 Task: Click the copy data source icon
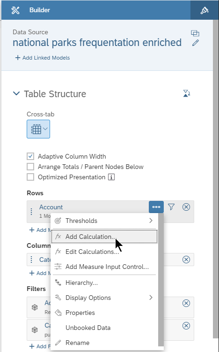(195, 33)
